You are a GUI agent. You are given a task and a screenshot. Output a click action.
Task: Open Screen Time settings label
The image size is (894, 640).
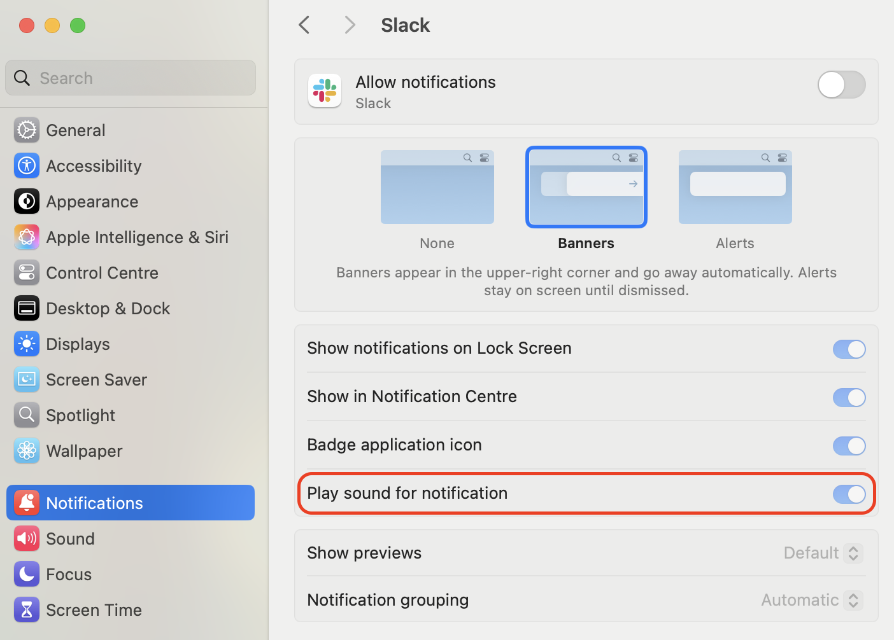94,610
